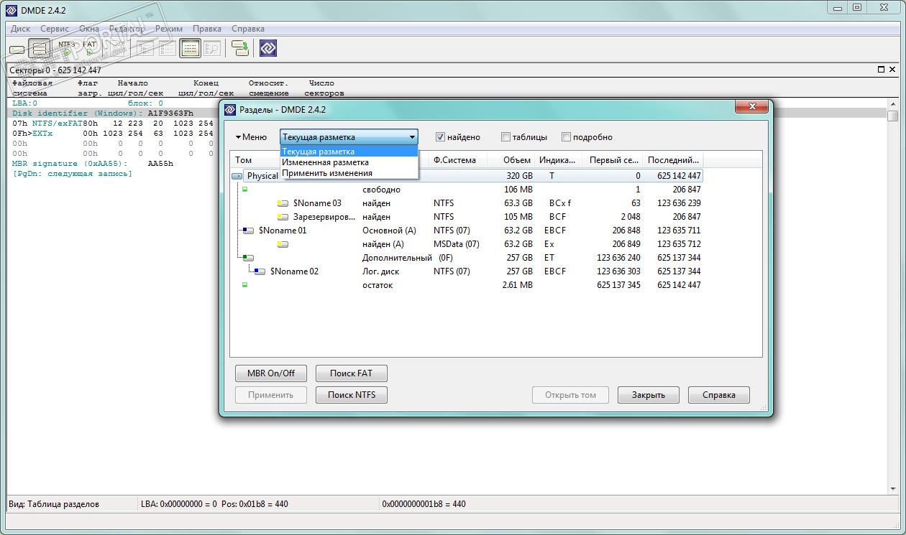Click the select disk toolbar icon

point(17,49)
